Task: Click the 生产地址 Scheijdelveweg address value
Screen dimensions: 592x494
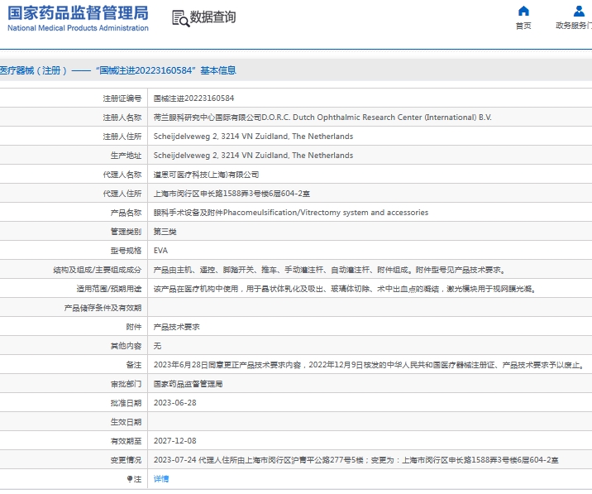Action: pyautogui.click(x=253, y=156)
